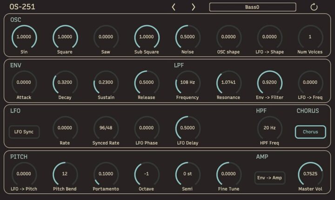335x200 pixels.
Task: Toggle the Env -> Amp button
Action: 269,177
